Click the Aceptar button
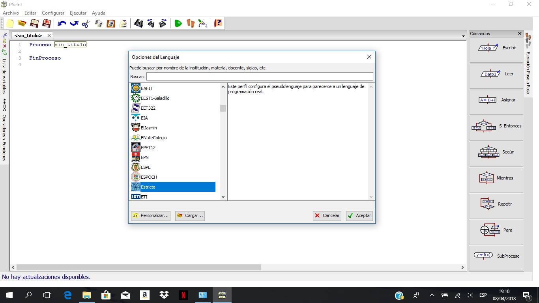 [359, 215]
